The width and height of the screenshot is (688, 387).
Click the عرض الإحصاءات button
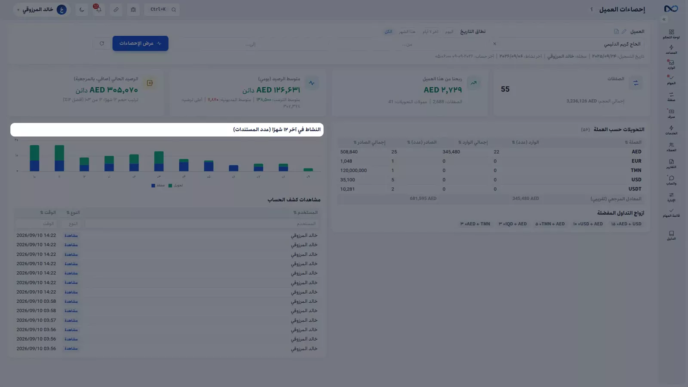140,43
